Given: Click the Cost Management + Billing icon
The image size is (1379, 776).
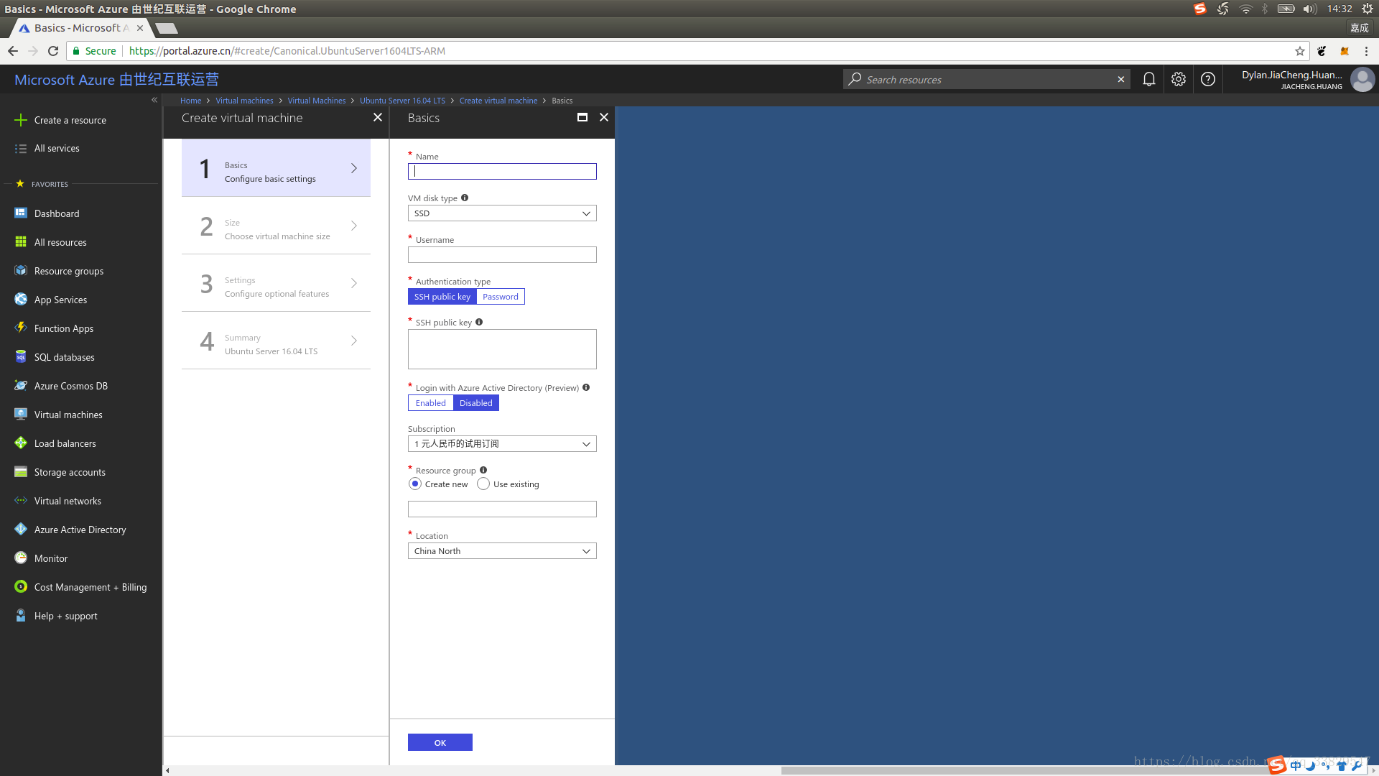Looking at the screenshot, I should [21, 587].
